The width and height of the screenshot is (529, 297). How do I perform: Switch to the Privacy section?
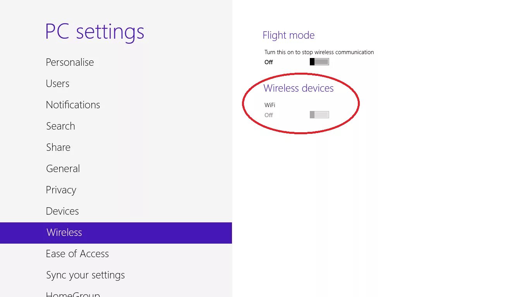click(61, 190)
